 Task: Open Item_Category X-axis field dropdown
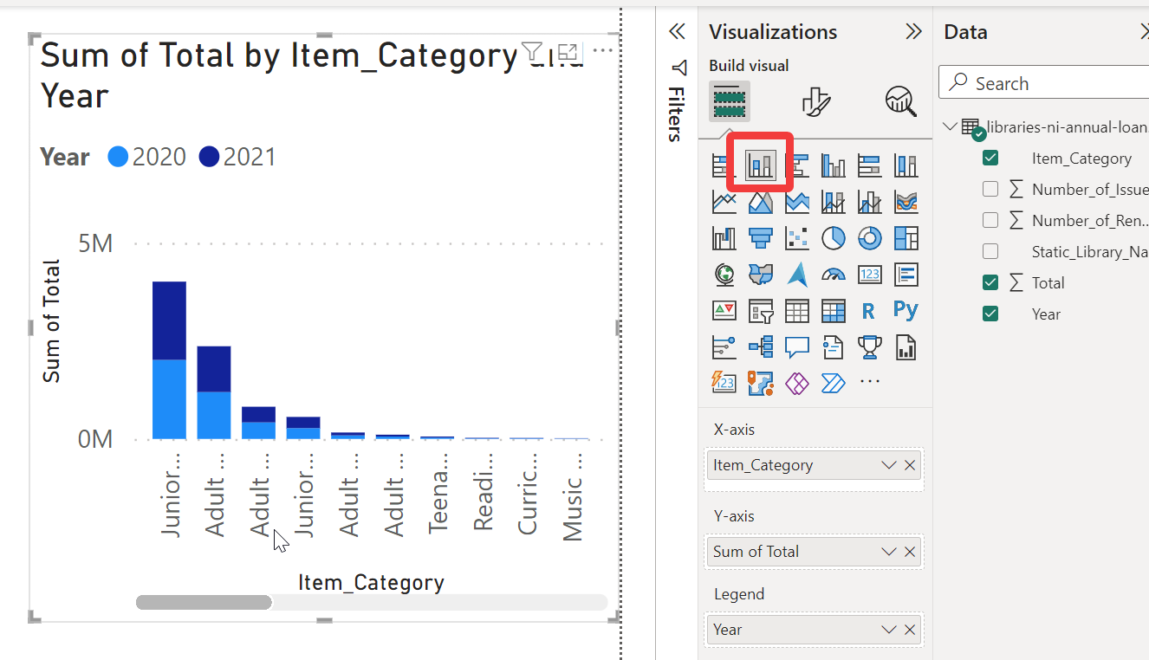888,465
